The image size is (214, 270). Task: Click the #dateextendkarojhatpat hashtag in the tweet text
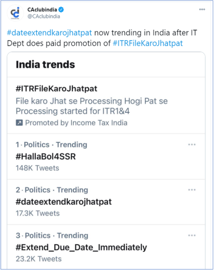pos(50,33)
